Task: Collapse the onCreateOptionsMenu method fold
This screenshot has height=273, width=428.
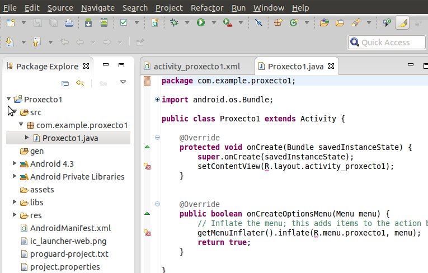Action: (158, 204)
